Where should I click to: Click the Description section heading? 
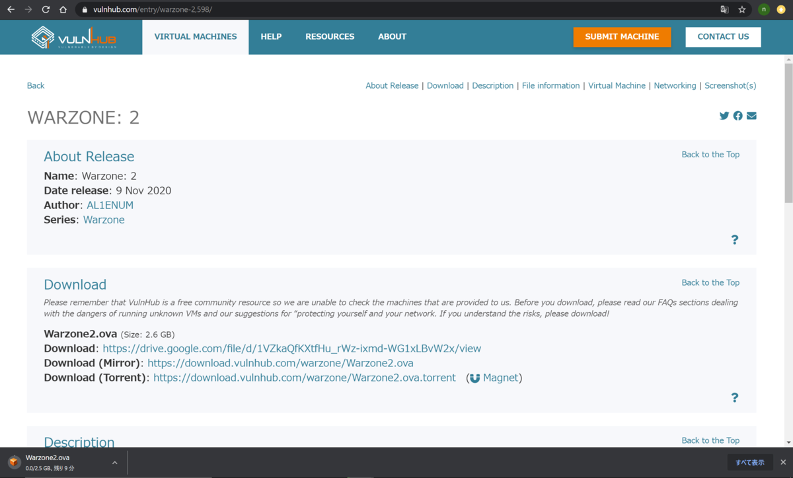79,442
